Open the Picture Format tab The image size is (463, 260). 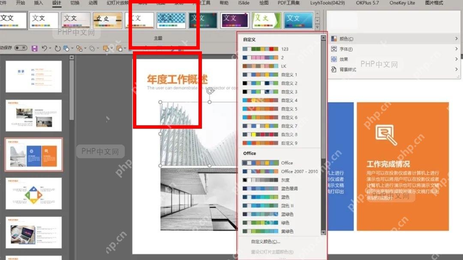(x=434, y=3)
